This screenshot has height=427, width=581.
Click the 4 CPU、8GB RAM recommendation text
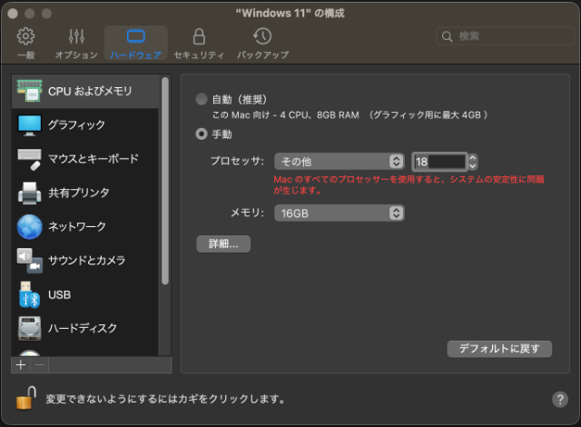pos(320,114)
